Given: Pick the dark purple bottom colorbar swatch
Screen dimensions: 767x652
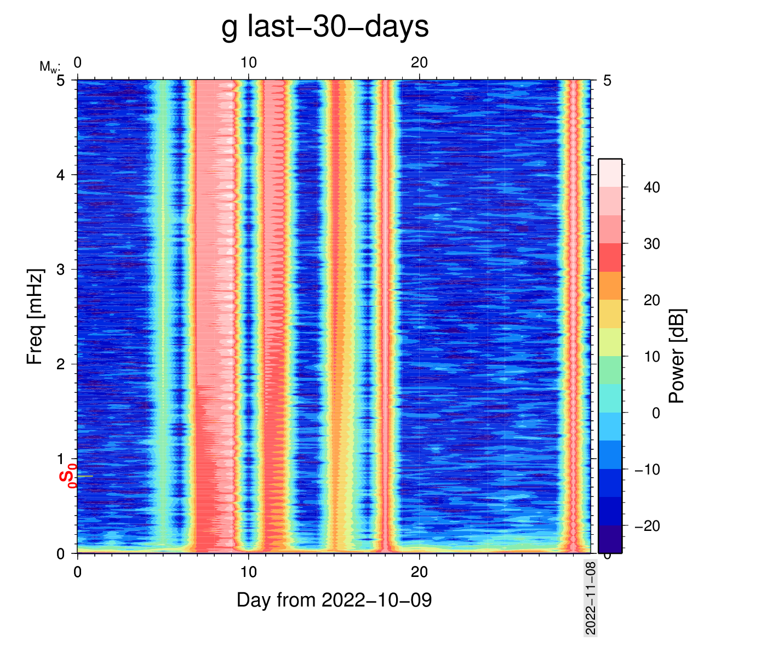Looking at the screenshot, I should [x=610, y=539].
